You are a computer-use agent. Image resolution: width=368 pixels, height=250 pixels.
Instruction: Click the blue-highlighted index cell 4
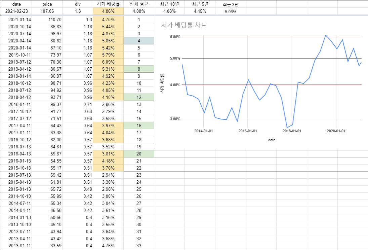pos(139,41)
